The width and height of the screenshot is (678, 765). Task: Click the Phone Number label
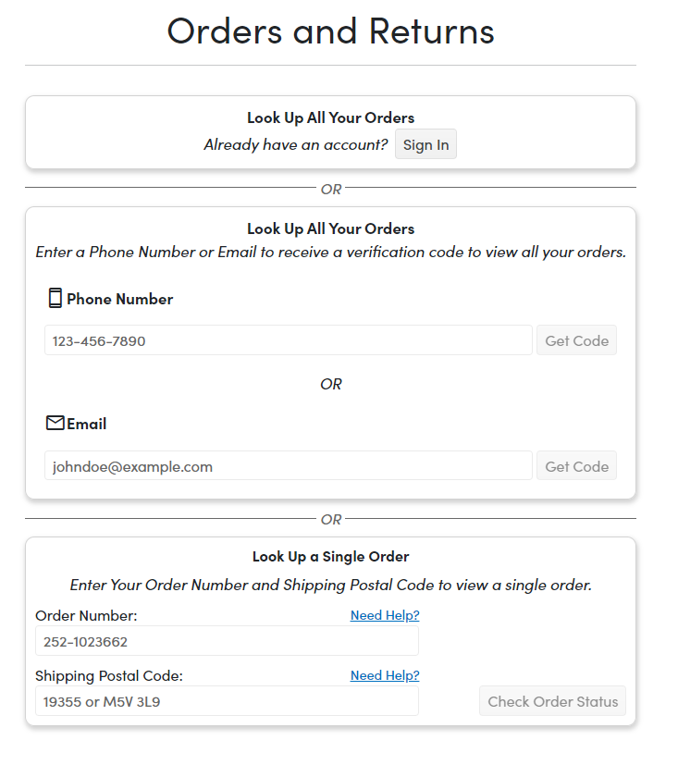119,299
